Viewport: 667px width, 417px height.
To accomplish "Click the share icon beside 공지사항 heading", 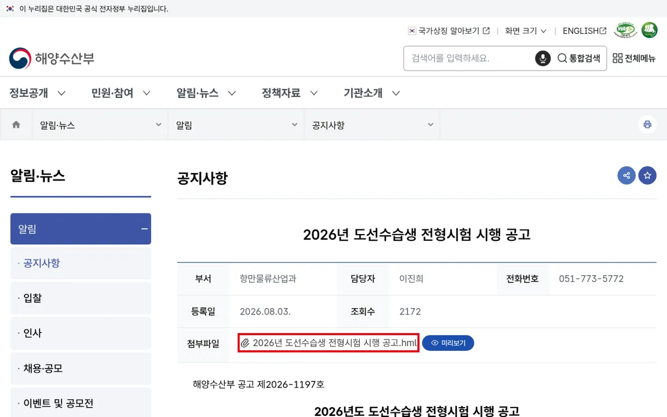I will 626,176.
